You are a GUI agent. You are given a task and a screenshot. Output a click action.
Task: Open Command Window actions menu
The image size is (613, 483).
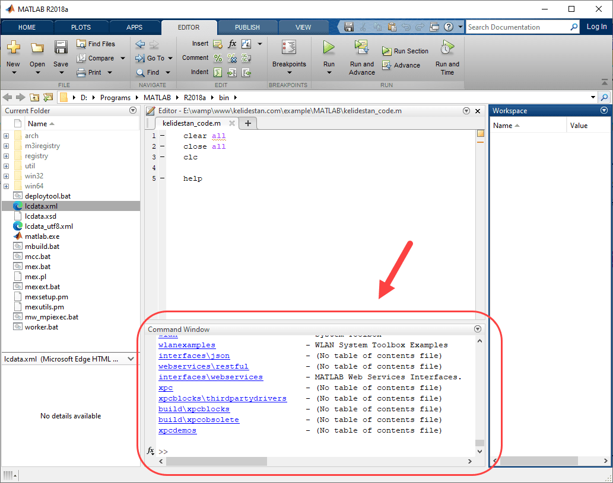(x=477, y=329)
